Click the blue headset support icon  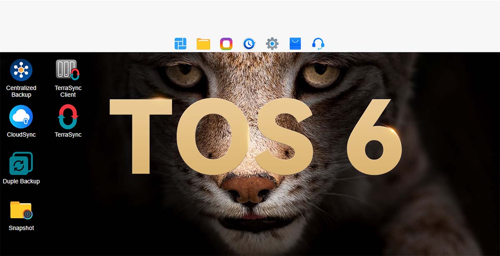point(318,44)
